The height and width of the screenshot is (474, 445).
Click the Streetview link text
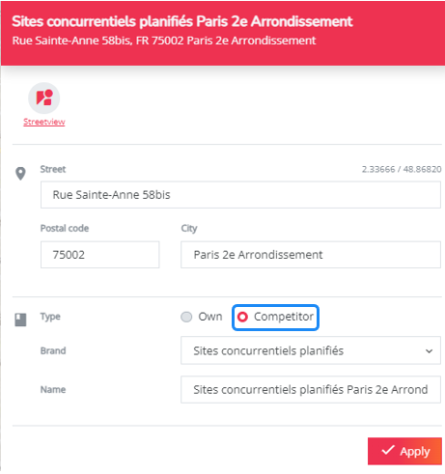pos(44,122)
